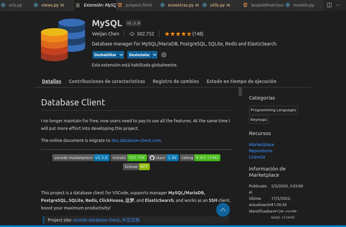Click the weijan.vscode-mysql-client2 identifier text
The height and width of the screenshot is (227, 346).
click(x=284, y=214)
